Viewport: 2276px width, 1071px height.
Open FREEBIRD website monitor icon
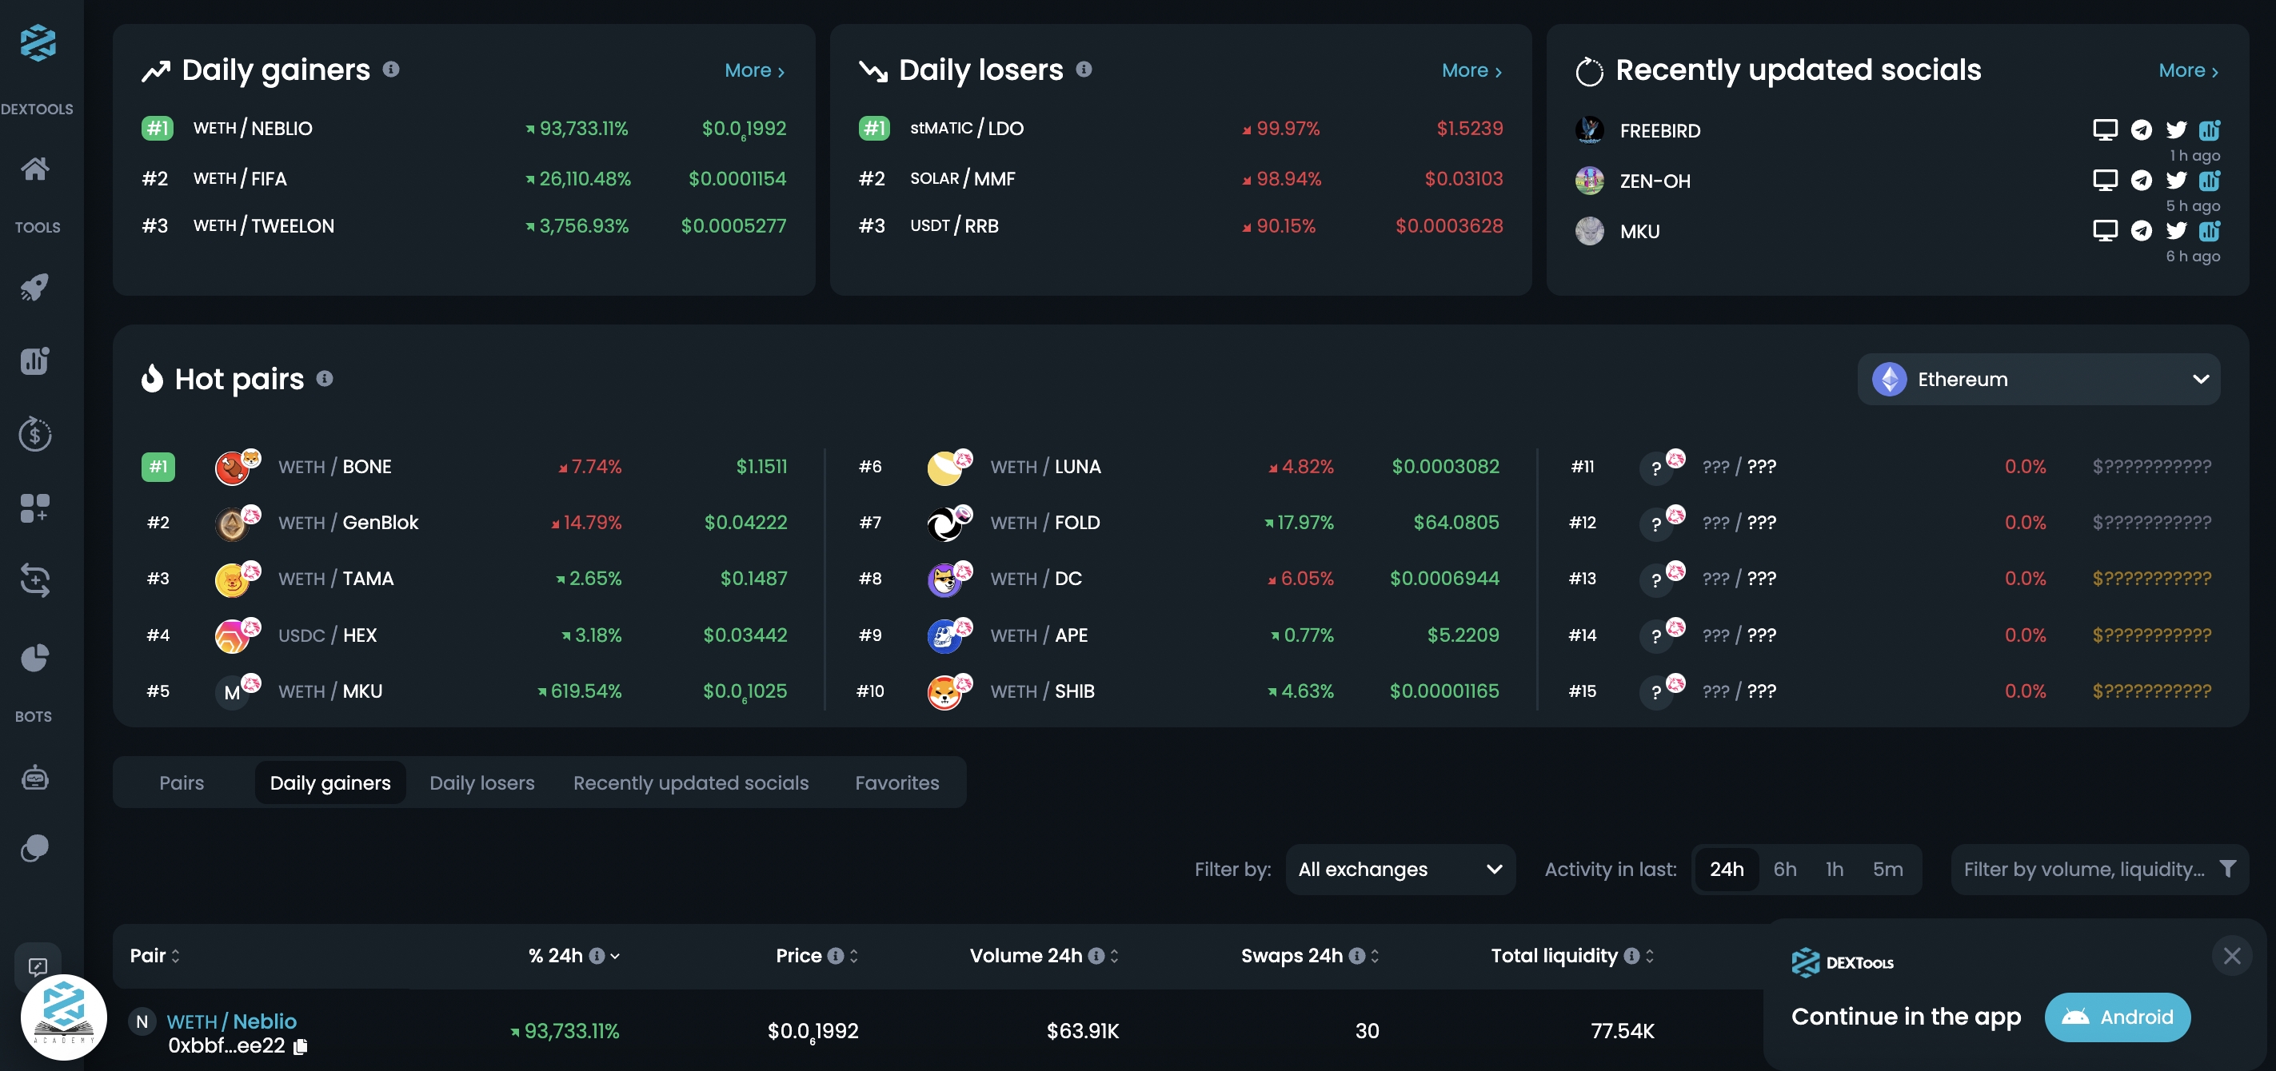point(2106,129)
